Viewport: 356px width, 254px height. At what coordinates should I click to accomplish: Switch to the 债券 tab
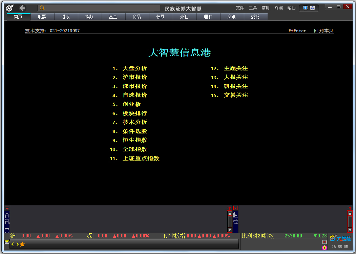pyautogui.click(x=161, y=17)
